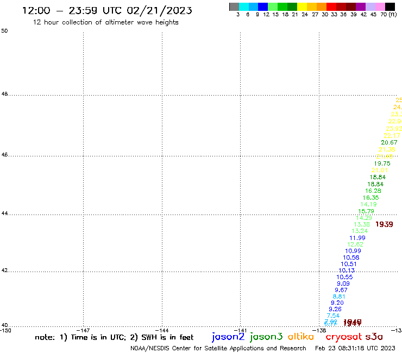Click wave height value 13.24
This screenshot has width=402, height=353.
pos(360,231)
